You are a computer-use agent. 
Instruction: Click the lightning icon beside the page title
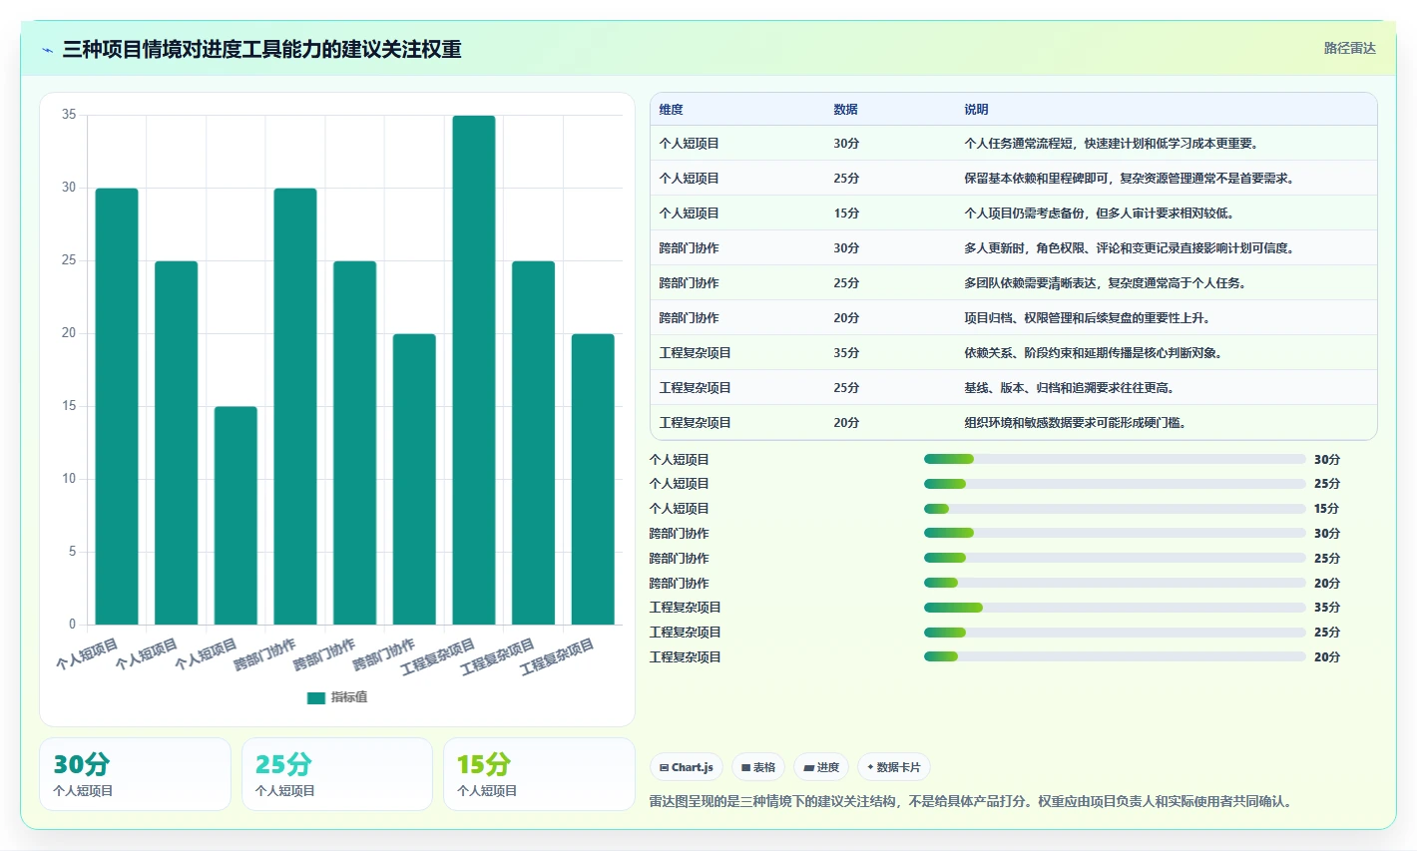(x=48, y=50)
